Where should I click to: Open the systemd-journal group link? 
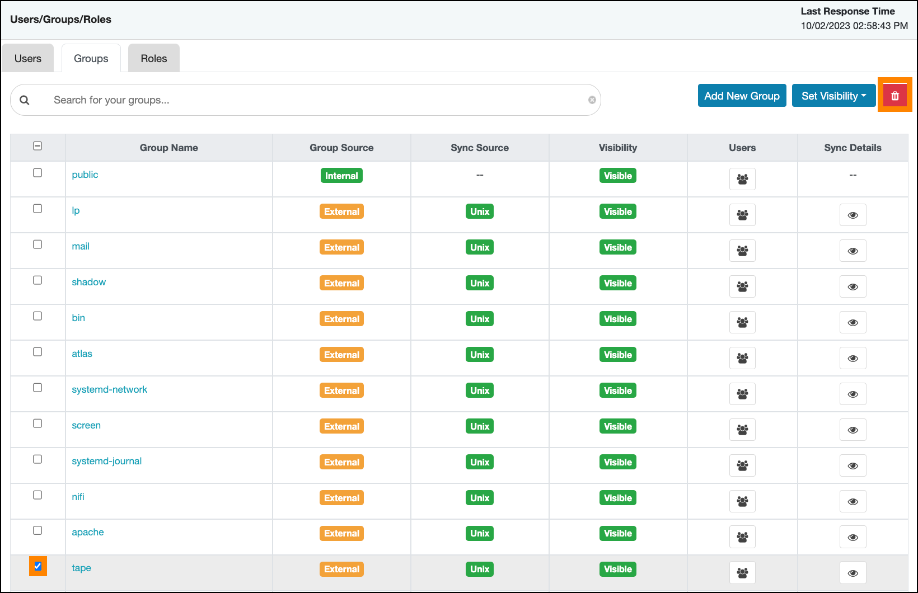coord(106,461)
